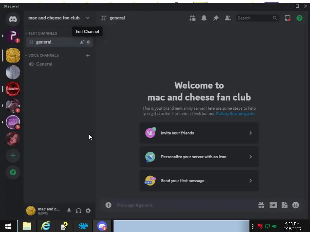Click Personalize your server with an icon
Screen dimensions: 310x232
tap(199, 157)
